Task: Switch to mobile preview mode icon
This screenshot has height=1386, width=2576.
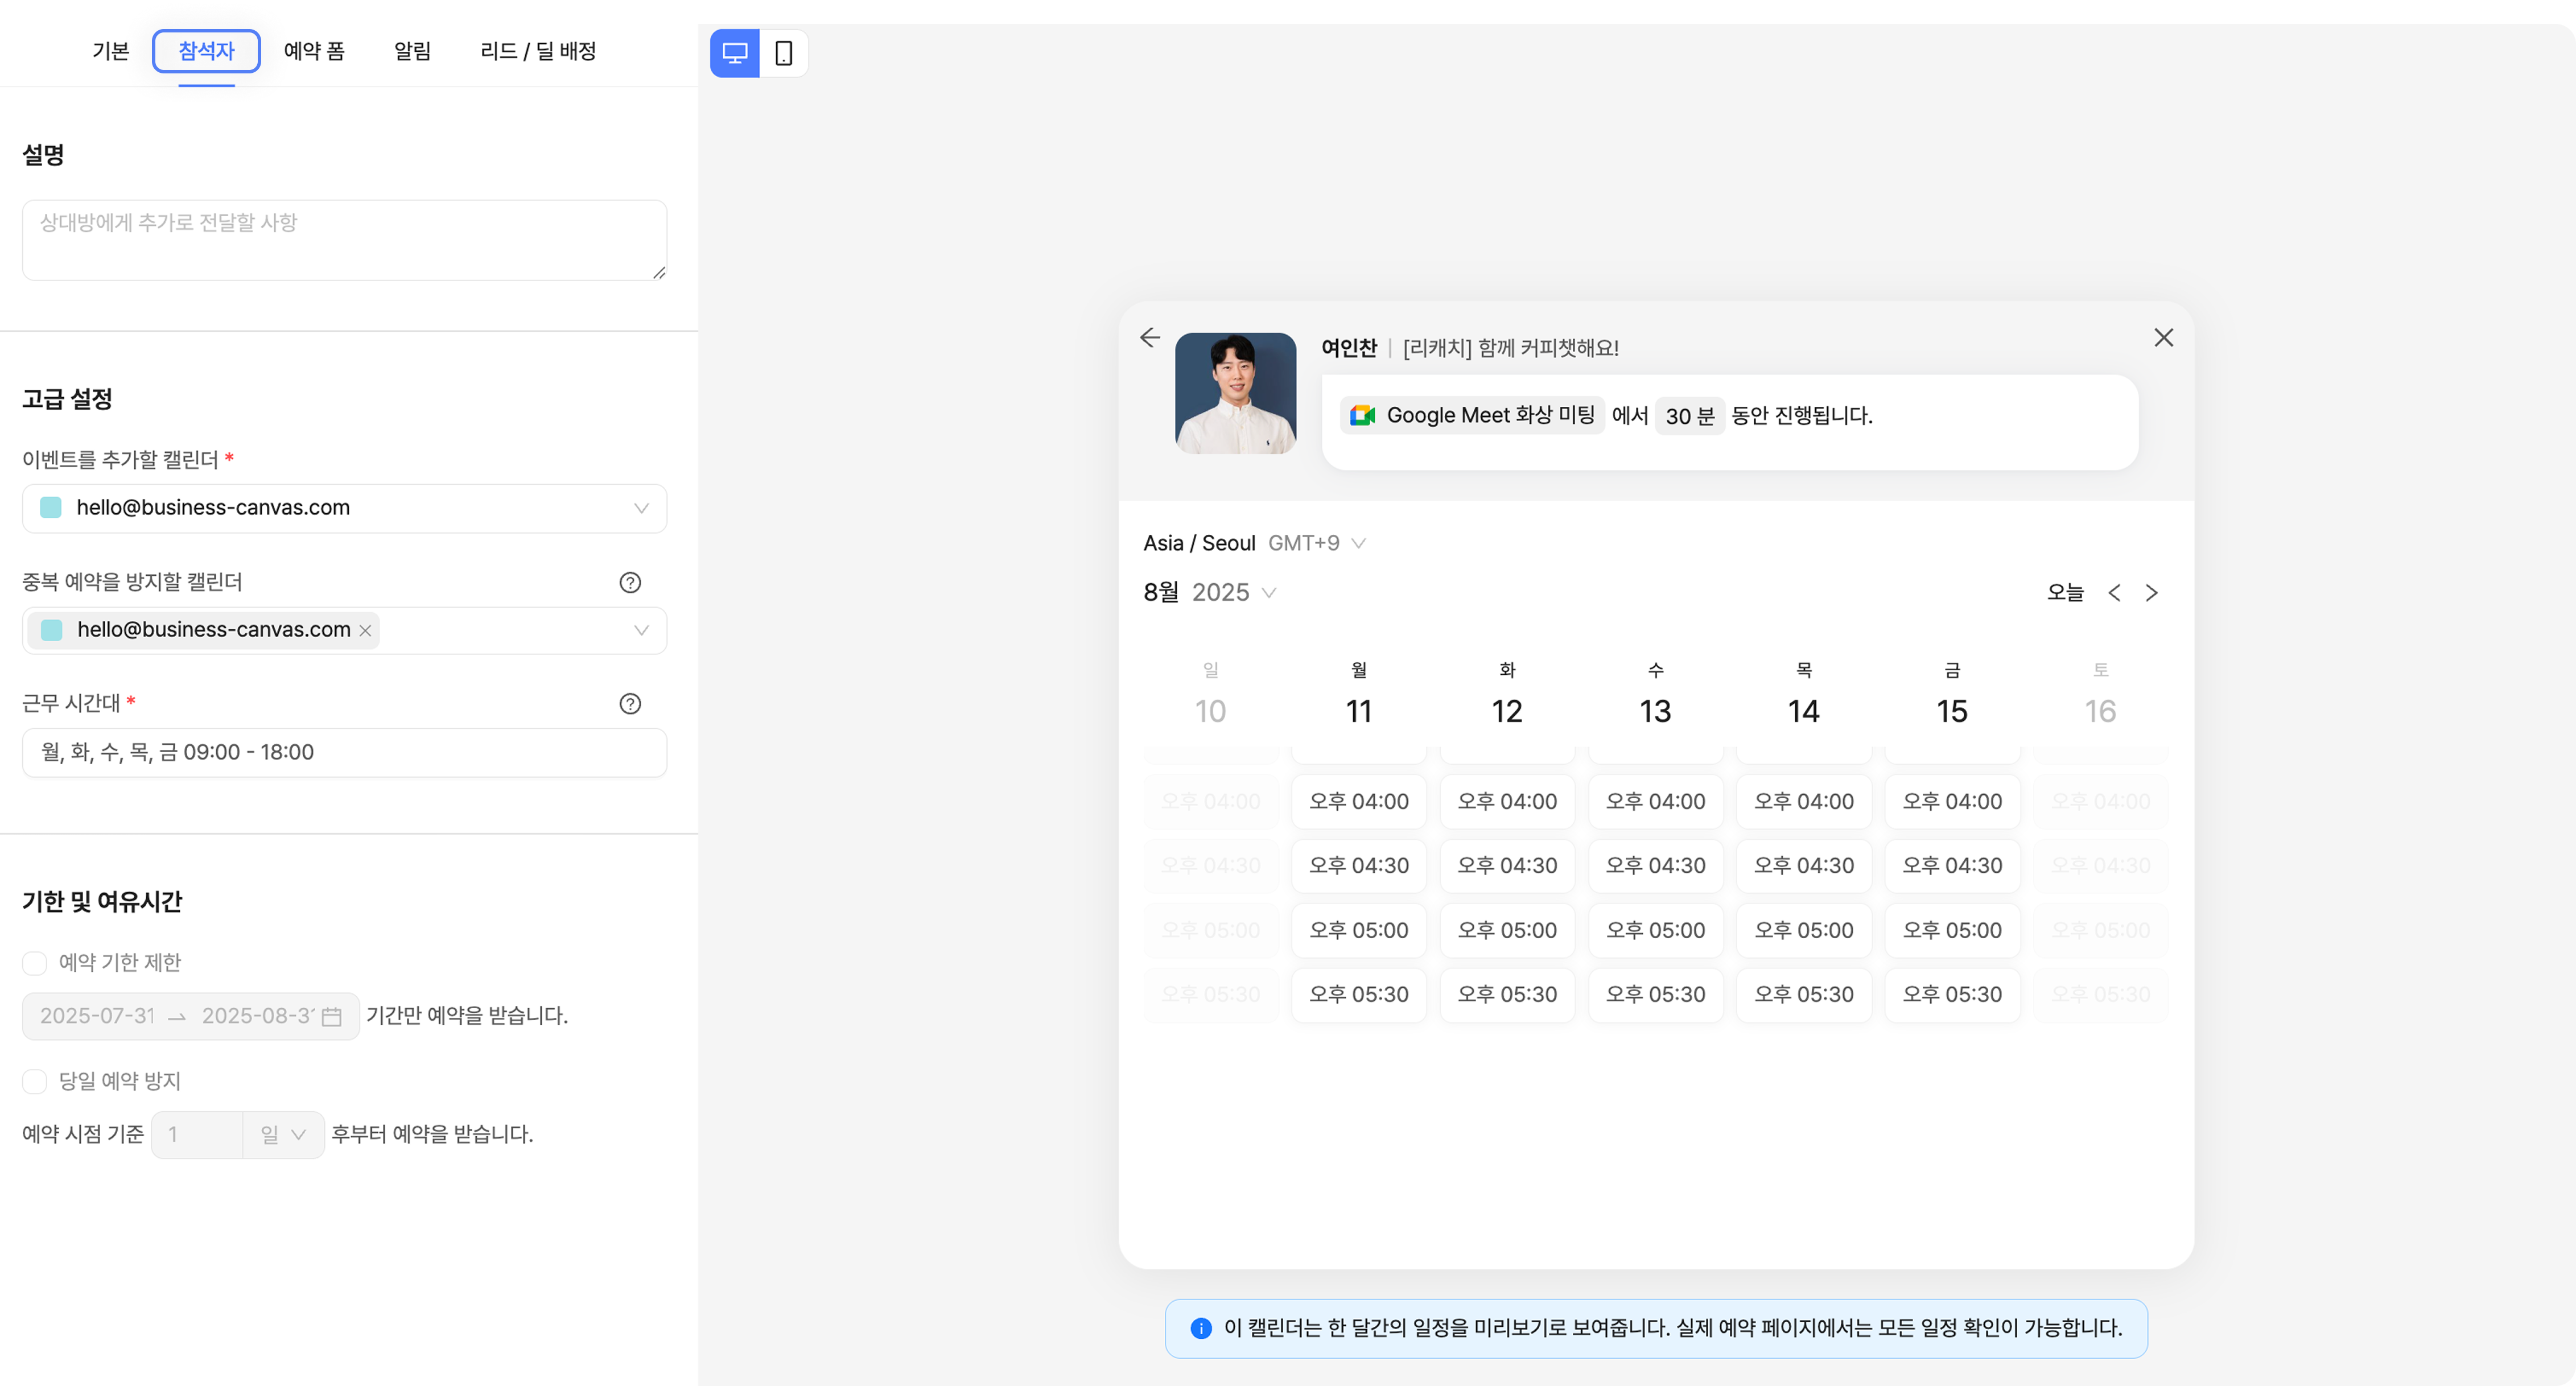Action: click(784, 53)
